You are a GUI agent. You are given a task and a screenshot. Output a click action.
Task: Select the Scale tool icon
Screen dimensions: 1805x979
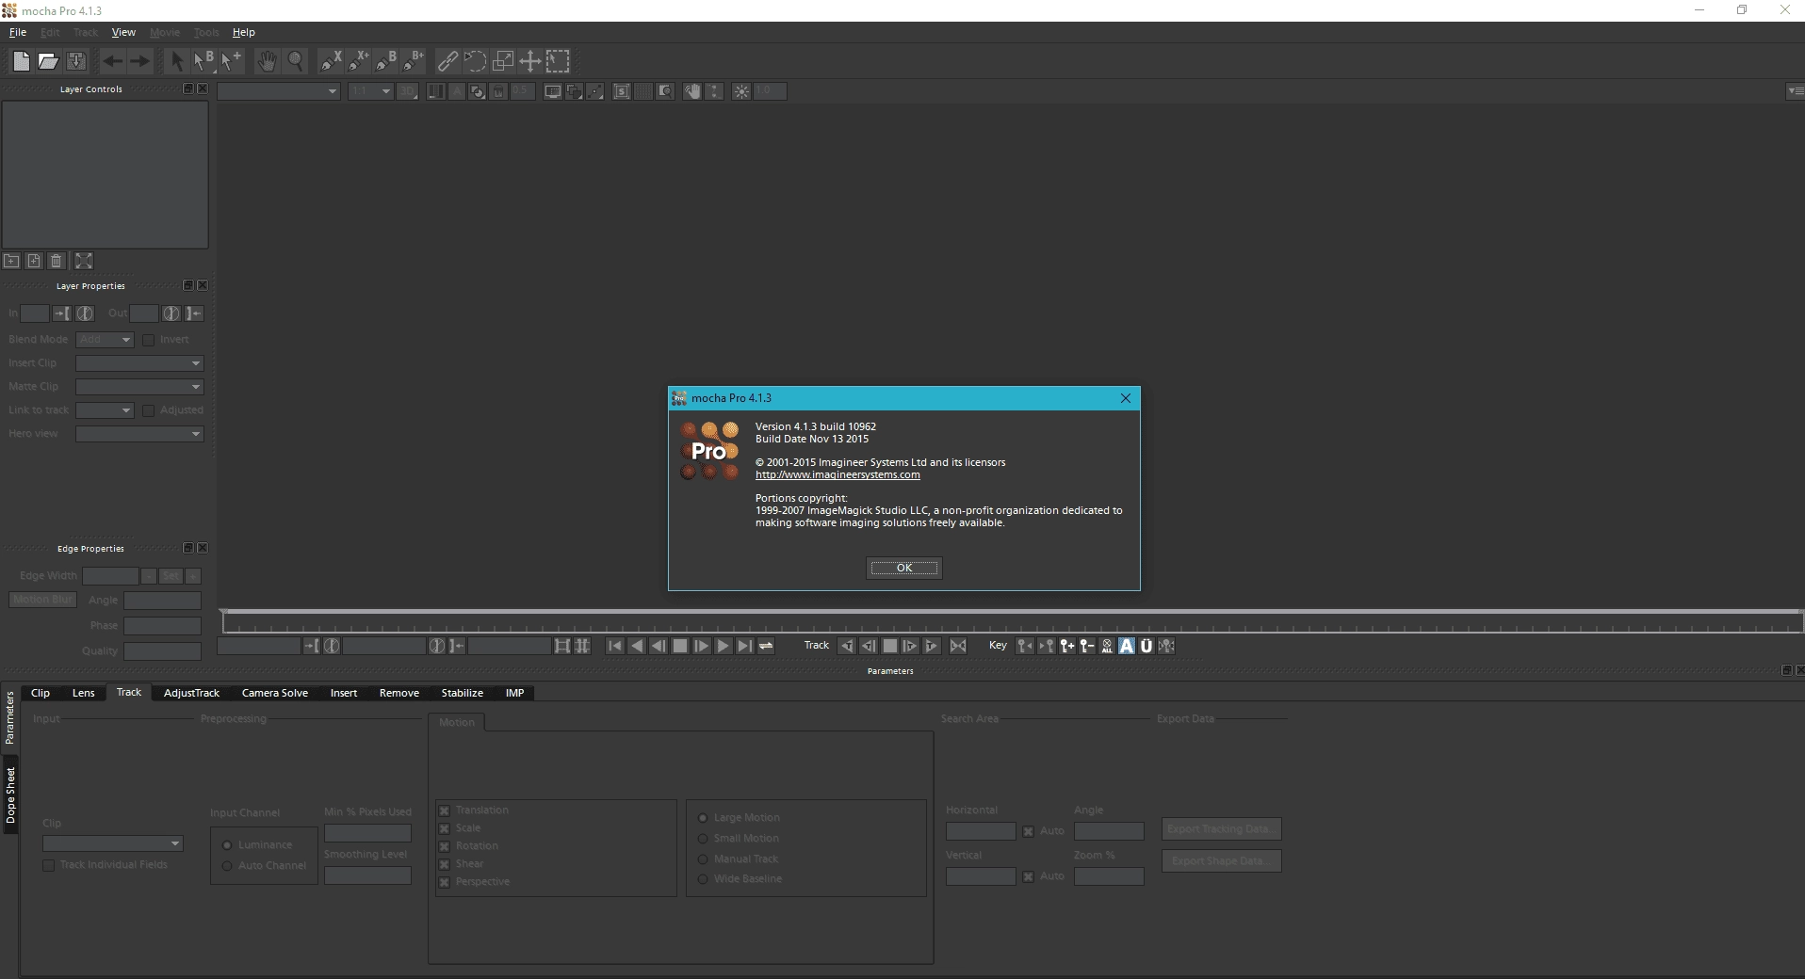(x=503, y=61)
